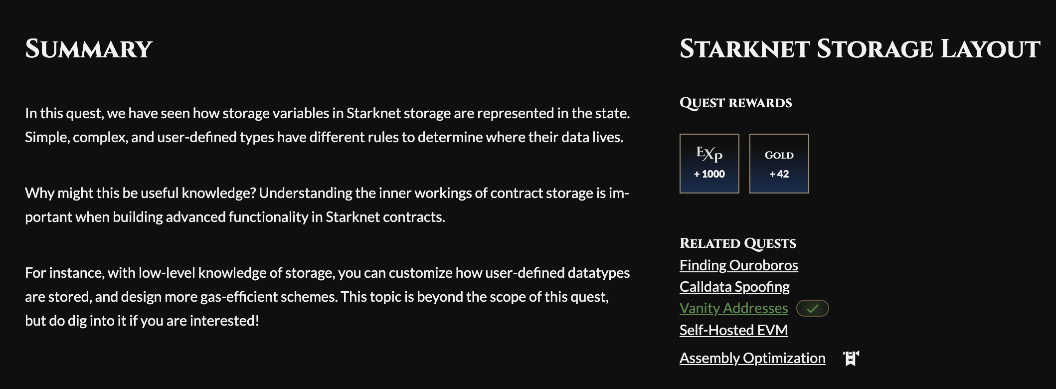Click the Quest Rewards heading
The height and width of the screenshot is (389, 1056).
[736, 103]
